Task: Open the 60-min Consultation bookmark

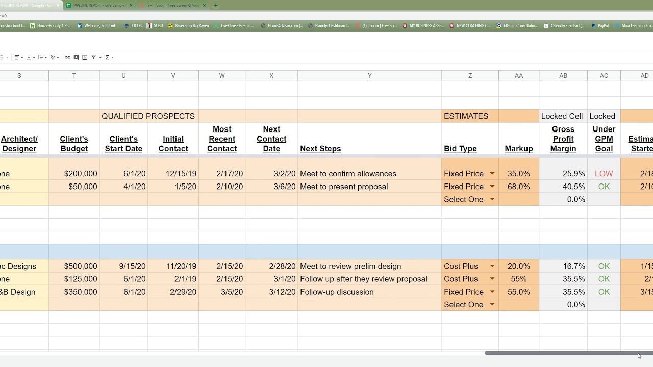Action: point(517,25)
